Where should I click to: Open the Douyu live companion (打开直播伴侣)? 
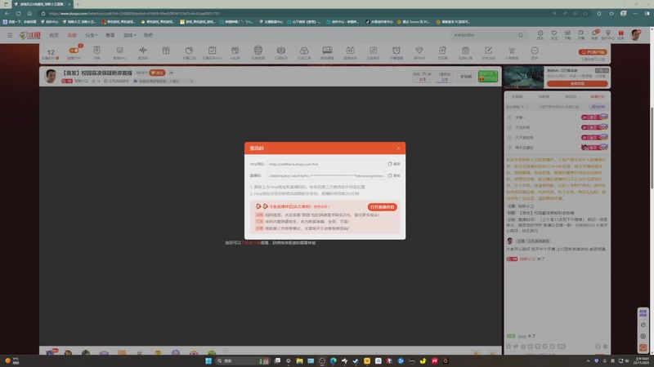[382, 207]
